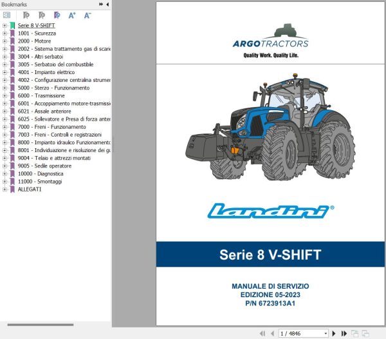Image resolution: width=386 pixels, height=339 pixels.
Task: Click bookmark icon beside 1001 - Sicurezza
Action: coord(12,34)
